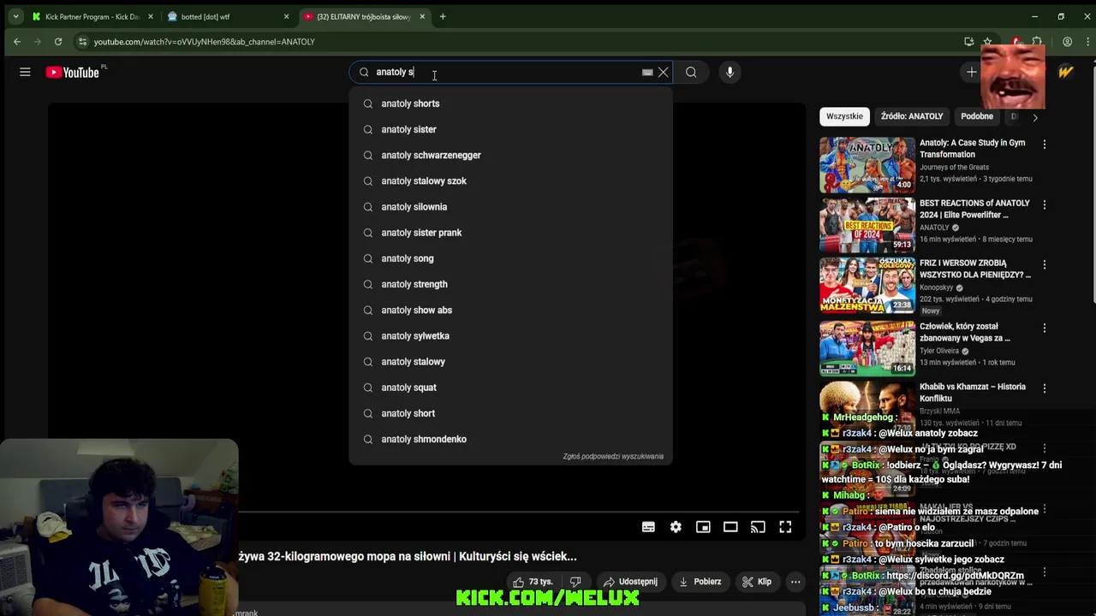
Task: Like the video with 73 tys. thumbs up
Action: click(x=532, y=582)
